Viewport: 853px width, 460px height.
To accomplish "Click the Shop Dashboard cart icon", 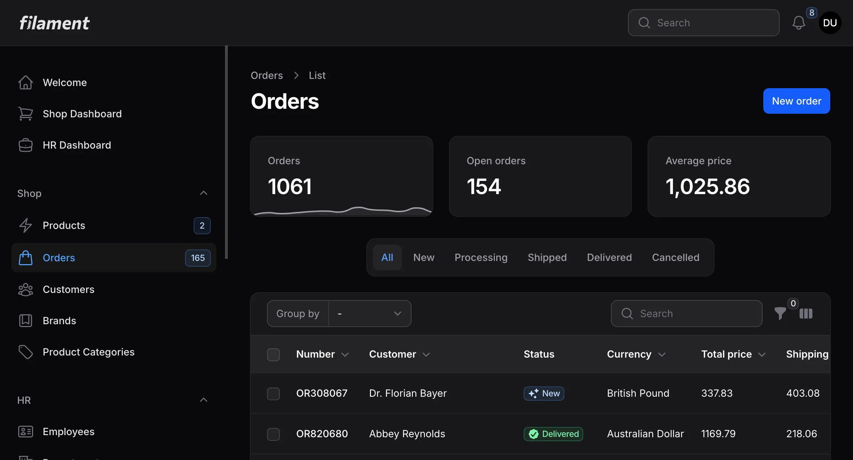I will pos(25,114).
